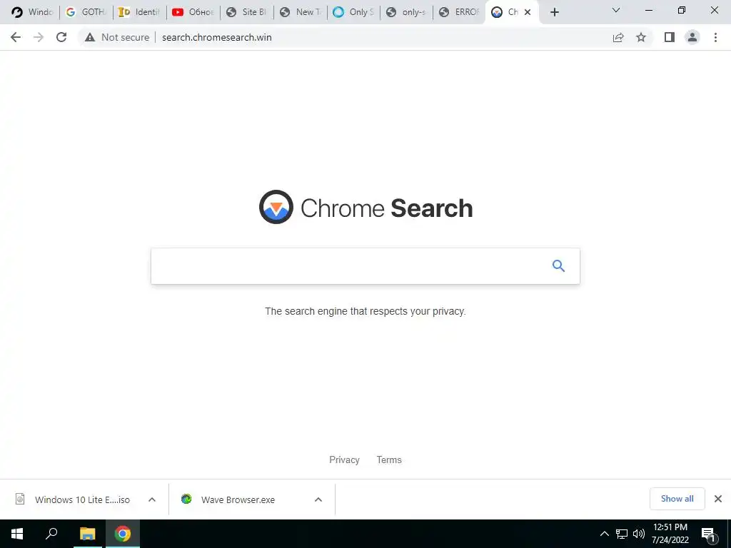The height and width of the screenshot is (548, 731).
Task: Switch to the YouTube tab
Action: (193, 12)
